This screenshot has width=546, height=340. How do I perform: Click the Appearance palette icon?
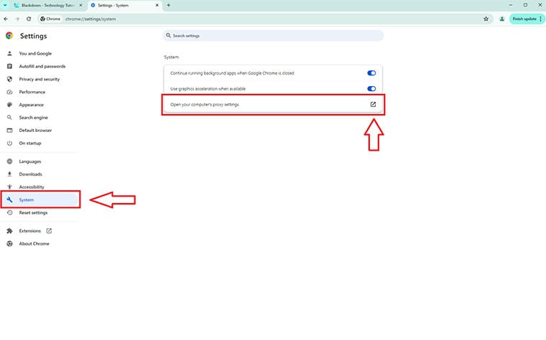[x=9, y=105]
